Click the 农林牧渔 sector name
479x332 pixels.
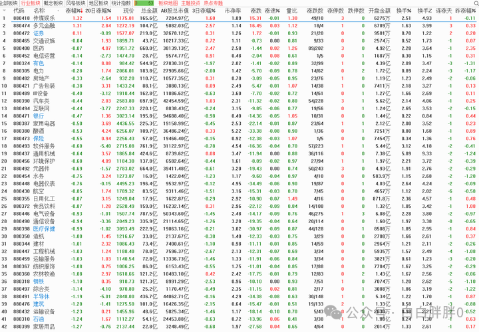(x=44, y=274)
